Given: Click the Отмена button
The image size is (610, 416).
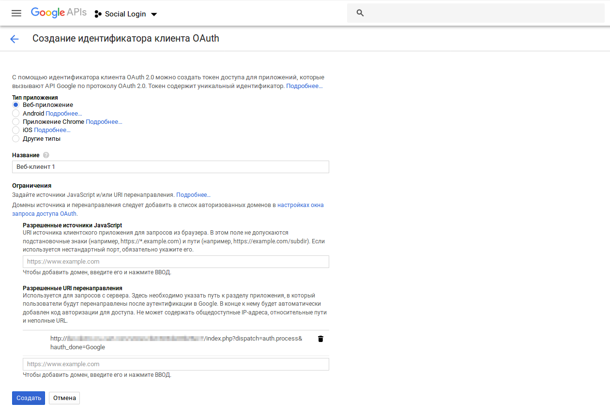Looking at the screenshot, I should pos(64,398).
